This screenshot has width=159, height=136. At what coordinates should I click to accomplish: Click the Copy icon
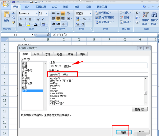coord(14,17)
